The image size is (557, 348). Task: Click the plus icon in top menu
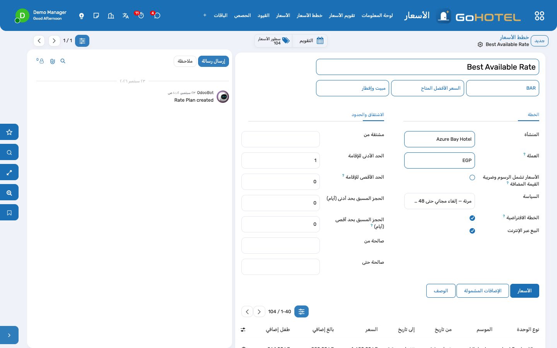point(205,15)
